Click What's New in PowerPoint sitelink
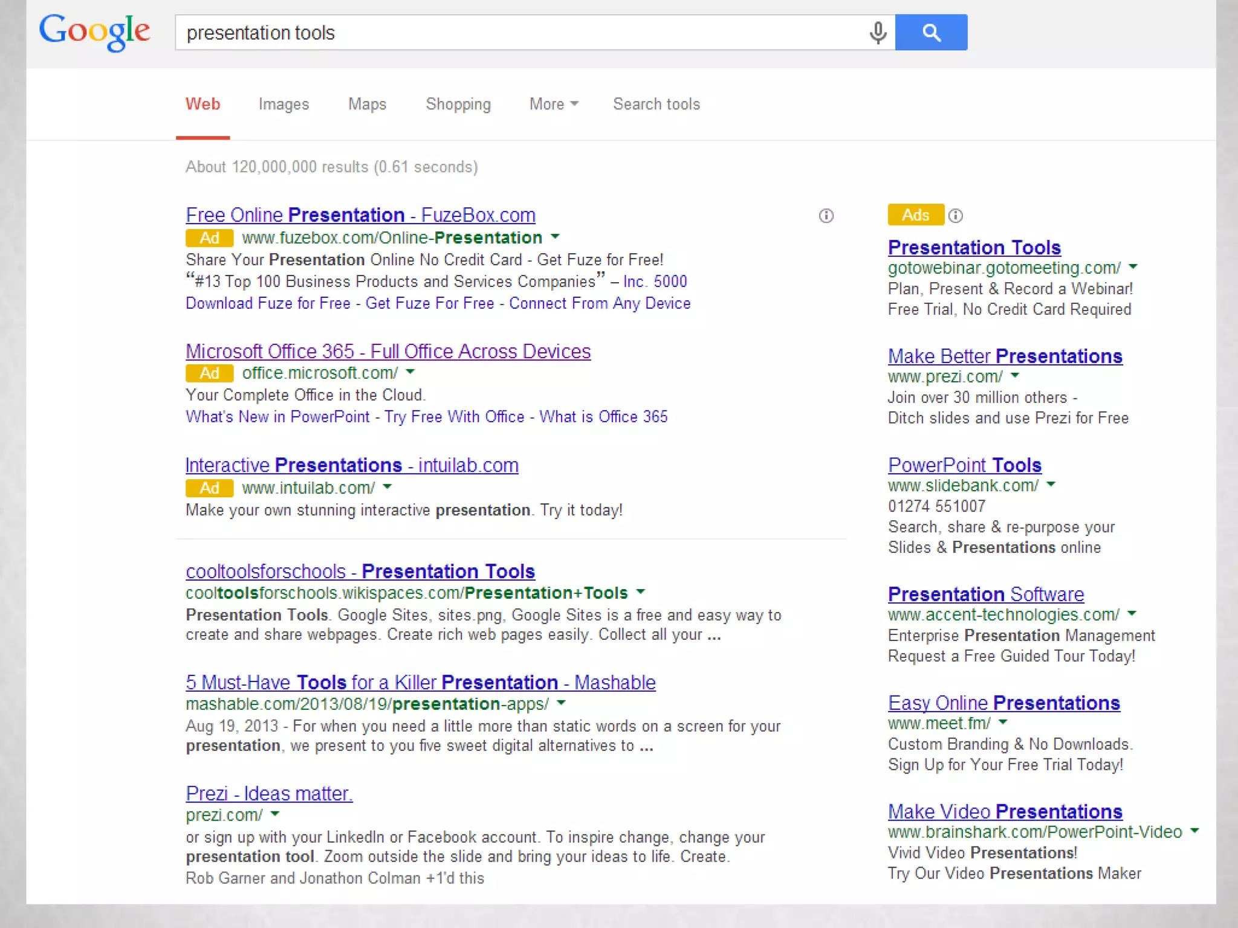Image resolution: width=1238 pixels, height=928 pixels. 277,417
